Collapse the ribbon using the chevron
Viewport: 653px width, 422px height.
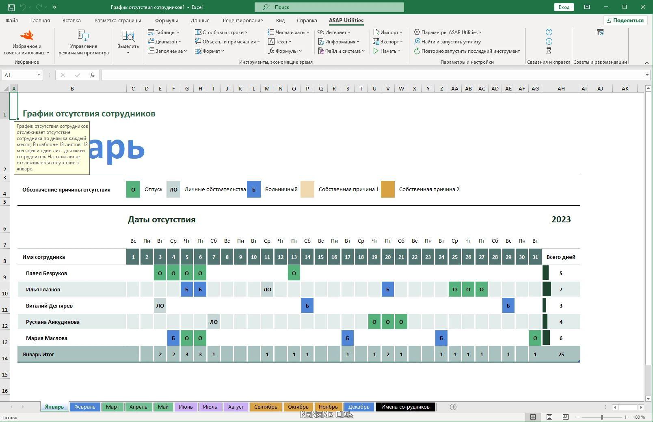[647, 63]
